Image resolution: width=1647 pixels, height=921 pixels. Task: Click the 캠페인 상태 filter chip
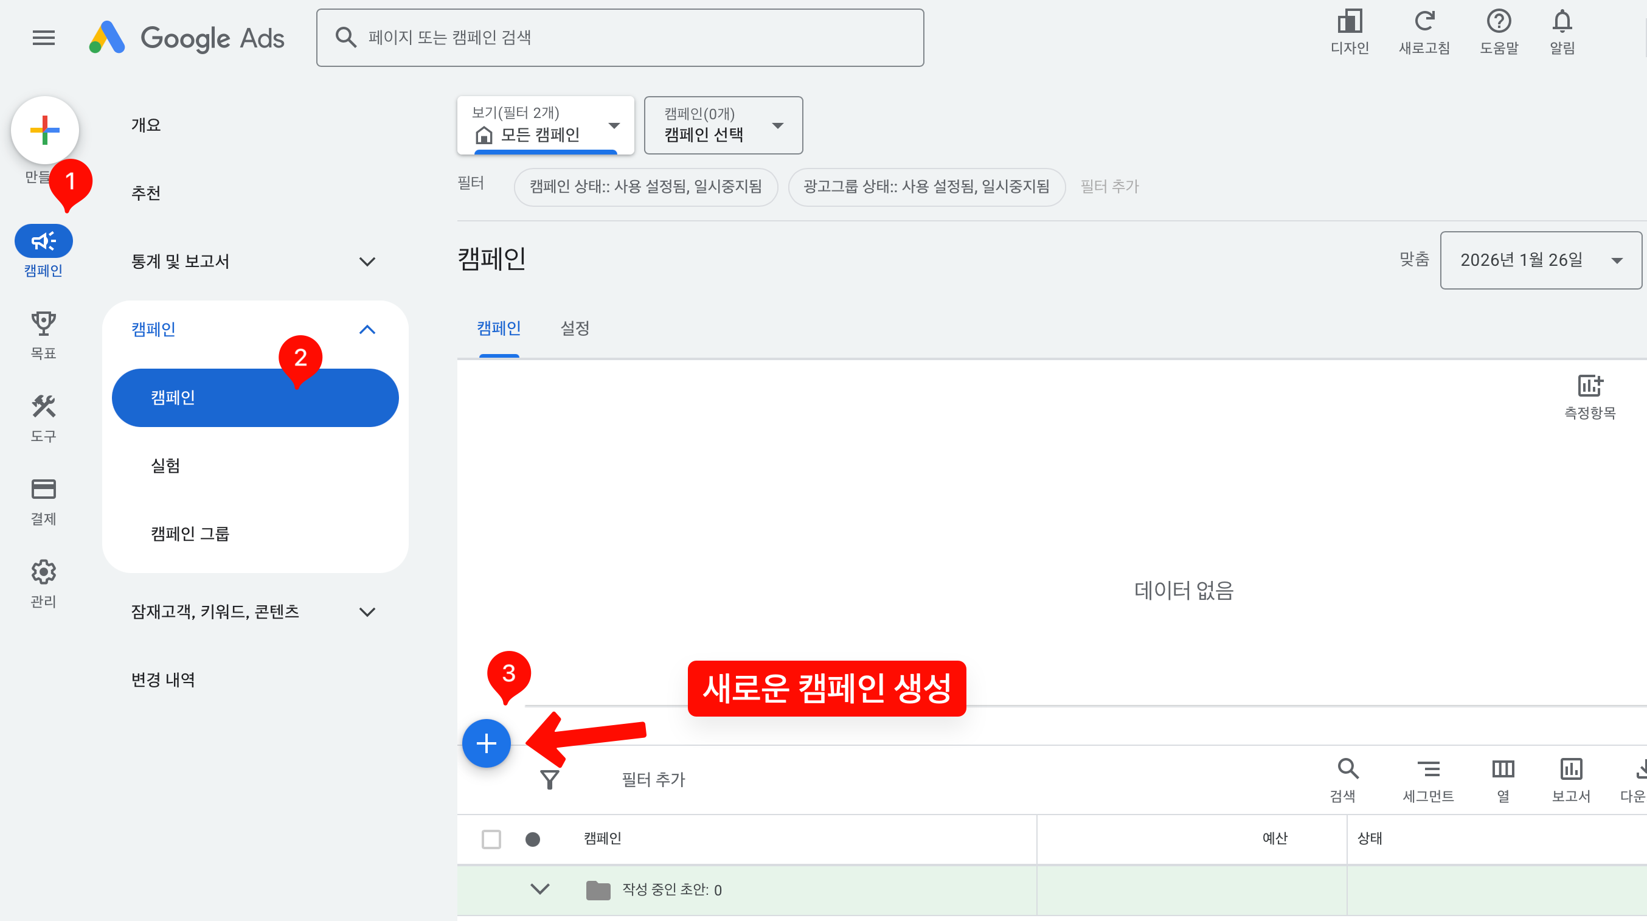point(645,187)
